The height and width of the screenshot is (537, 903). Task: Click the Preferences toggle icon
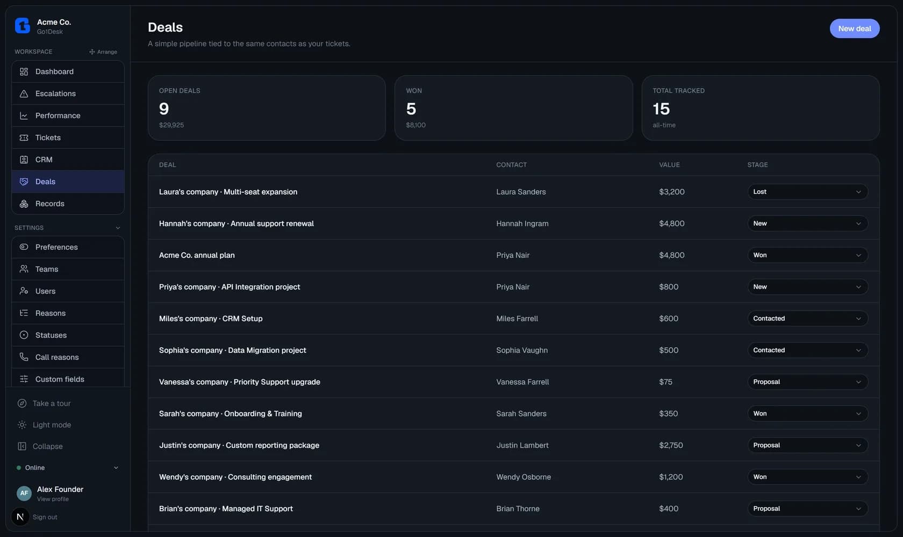[x=24, y=247]
